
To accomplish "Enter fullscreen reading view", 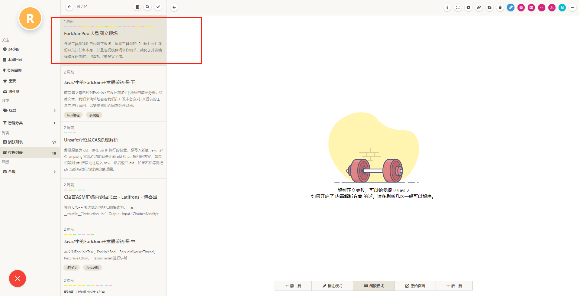I will pos(458,7).
